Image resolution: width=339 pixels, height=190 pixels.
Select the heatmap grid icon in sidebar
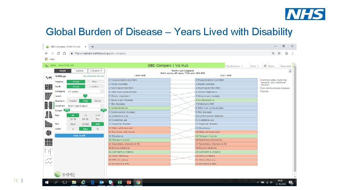coord(49,142)
